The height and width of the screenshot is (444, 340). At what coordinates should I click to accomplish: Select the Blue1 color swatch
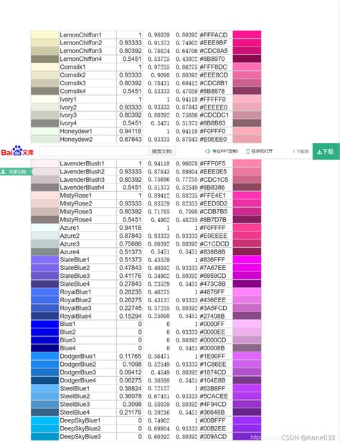click(44, 324)
